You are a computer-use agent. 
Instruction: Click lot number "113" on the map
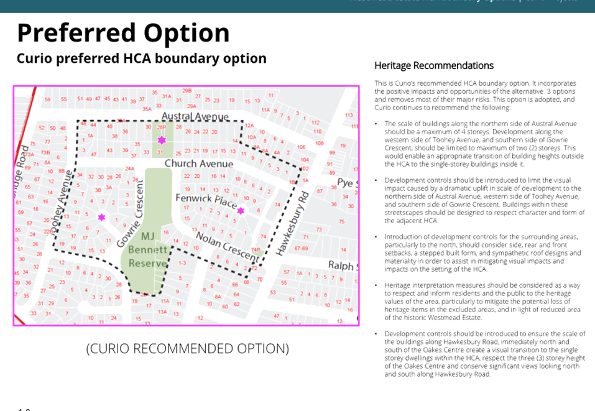coord(349,115)
